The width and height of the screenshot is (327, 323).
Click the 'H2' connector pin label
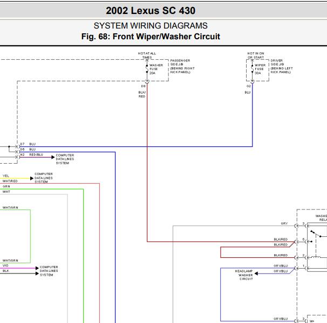coord(22,155)
